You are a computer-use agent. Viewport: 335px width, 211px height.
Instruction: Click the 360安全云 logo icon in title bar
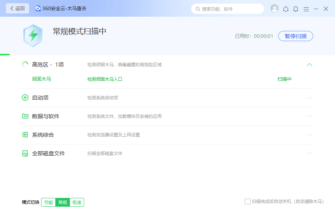38,8
